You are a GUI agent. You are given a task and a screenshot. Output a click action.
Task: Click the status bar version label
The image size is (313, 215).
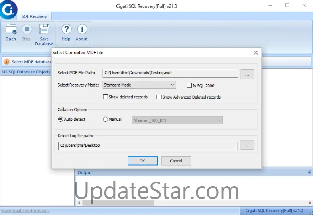[x=274, y=211]
